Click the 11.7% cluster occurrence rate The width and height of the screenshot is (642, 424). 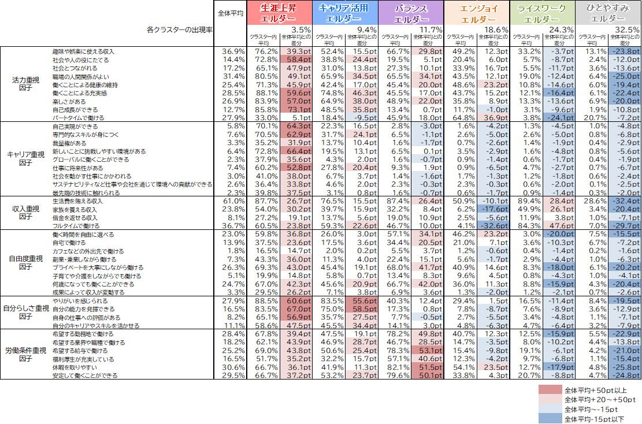coord(431,29)
